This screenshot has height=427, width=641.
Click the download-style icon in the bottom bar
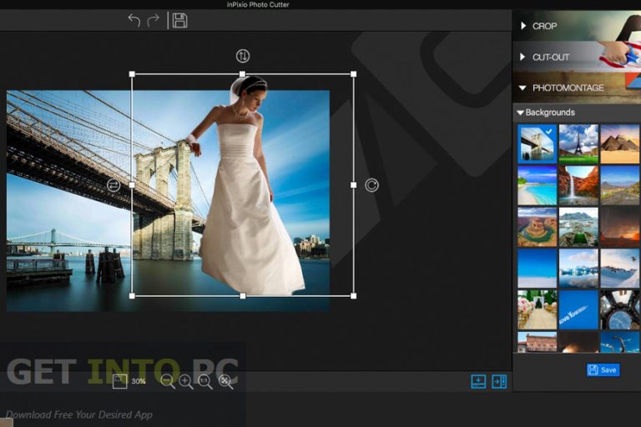pos(478,381)
